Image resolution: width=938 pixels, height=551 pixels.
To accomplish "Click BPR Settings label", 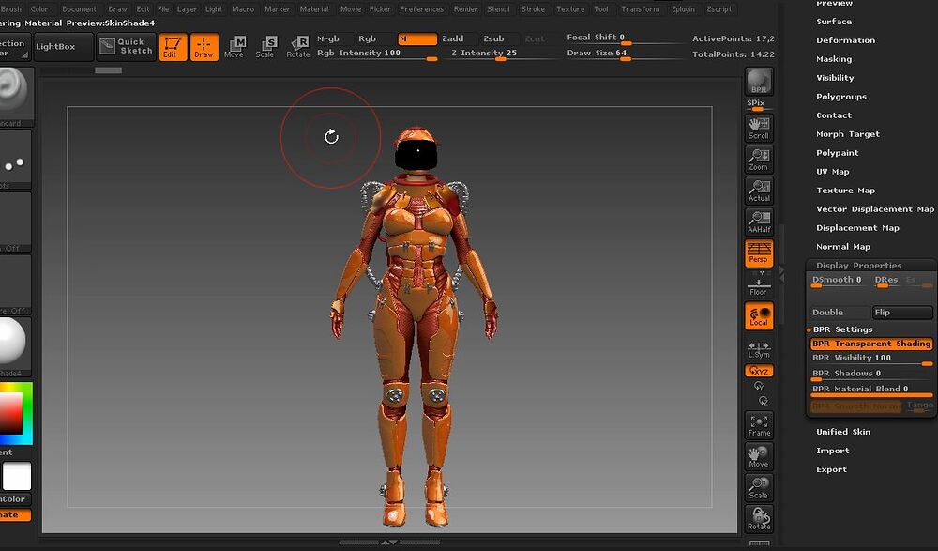I will 842,329.
